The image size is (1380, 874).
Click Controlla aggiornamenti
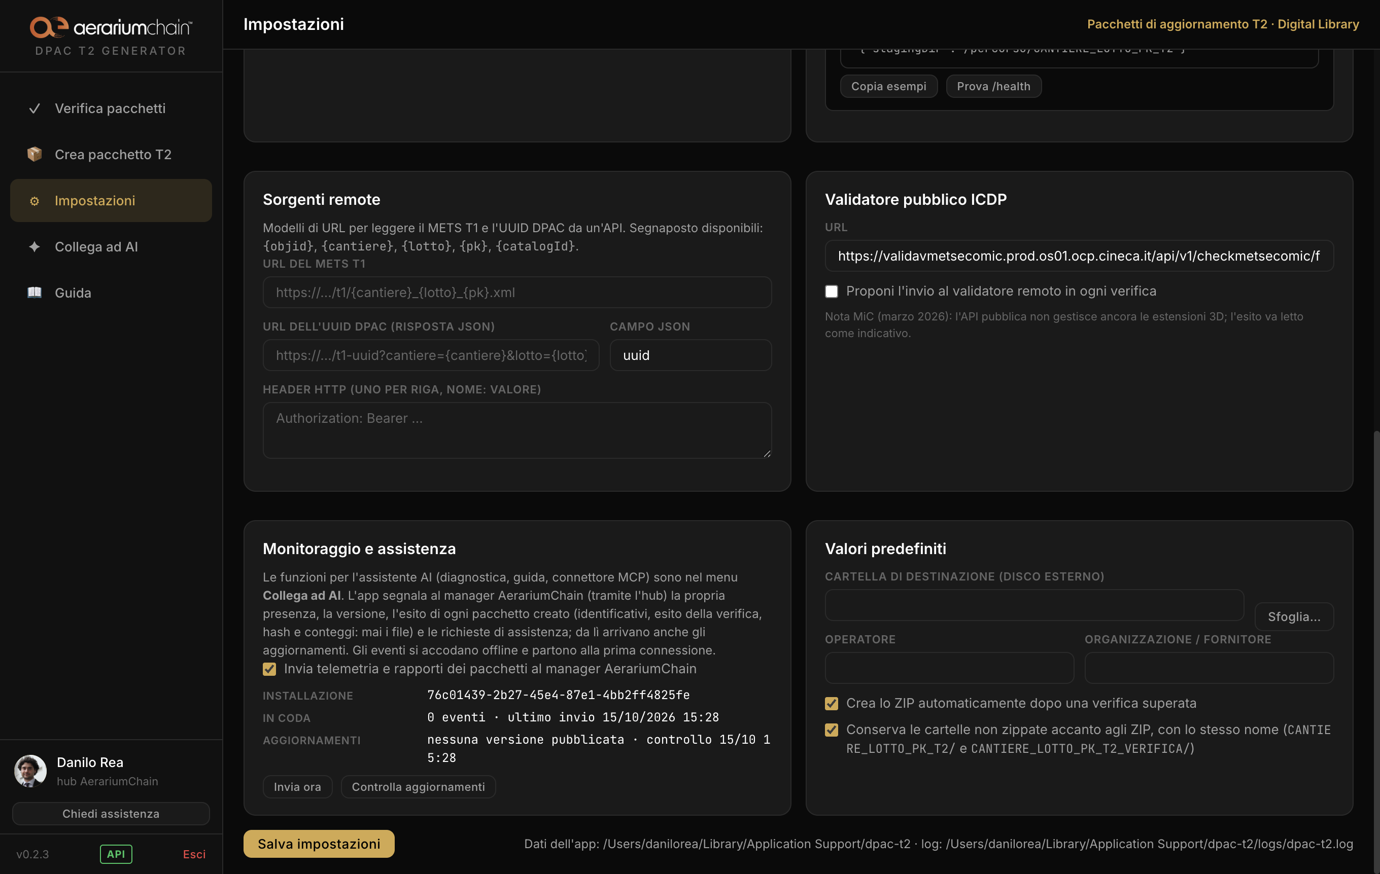click(x=418, y=787)
